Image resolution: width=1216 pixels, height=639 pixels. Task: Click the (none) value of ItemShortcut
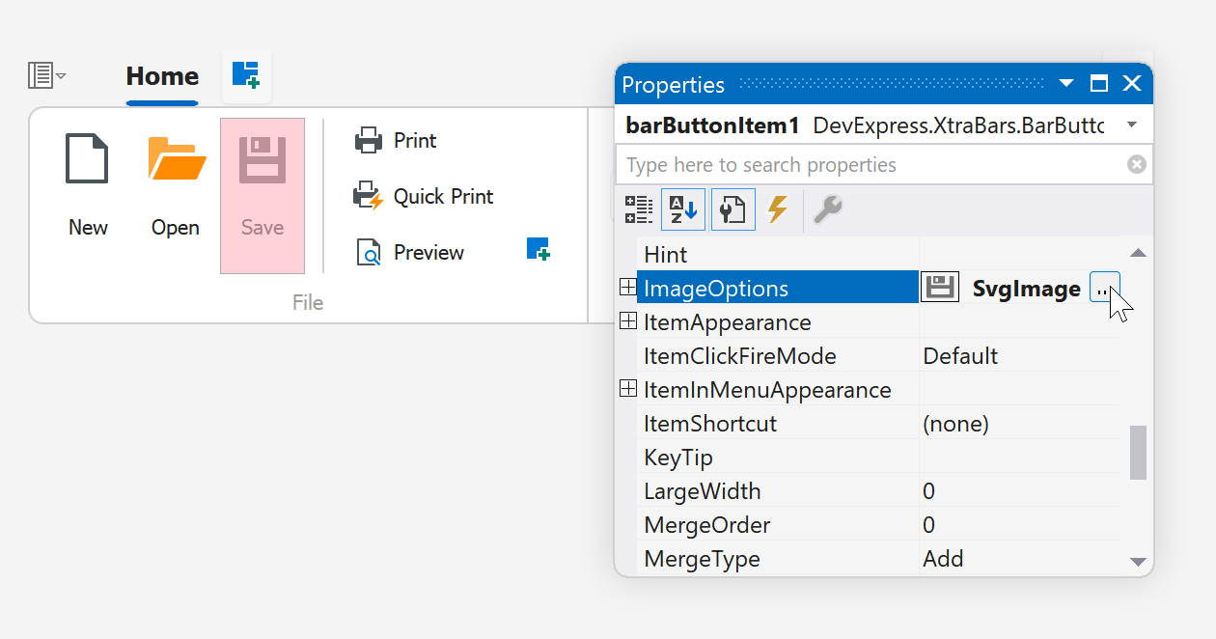pyautogui.click(x=955, y=424)
